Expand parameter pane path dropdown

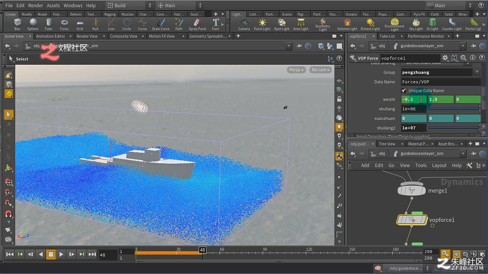pos(463,46)
